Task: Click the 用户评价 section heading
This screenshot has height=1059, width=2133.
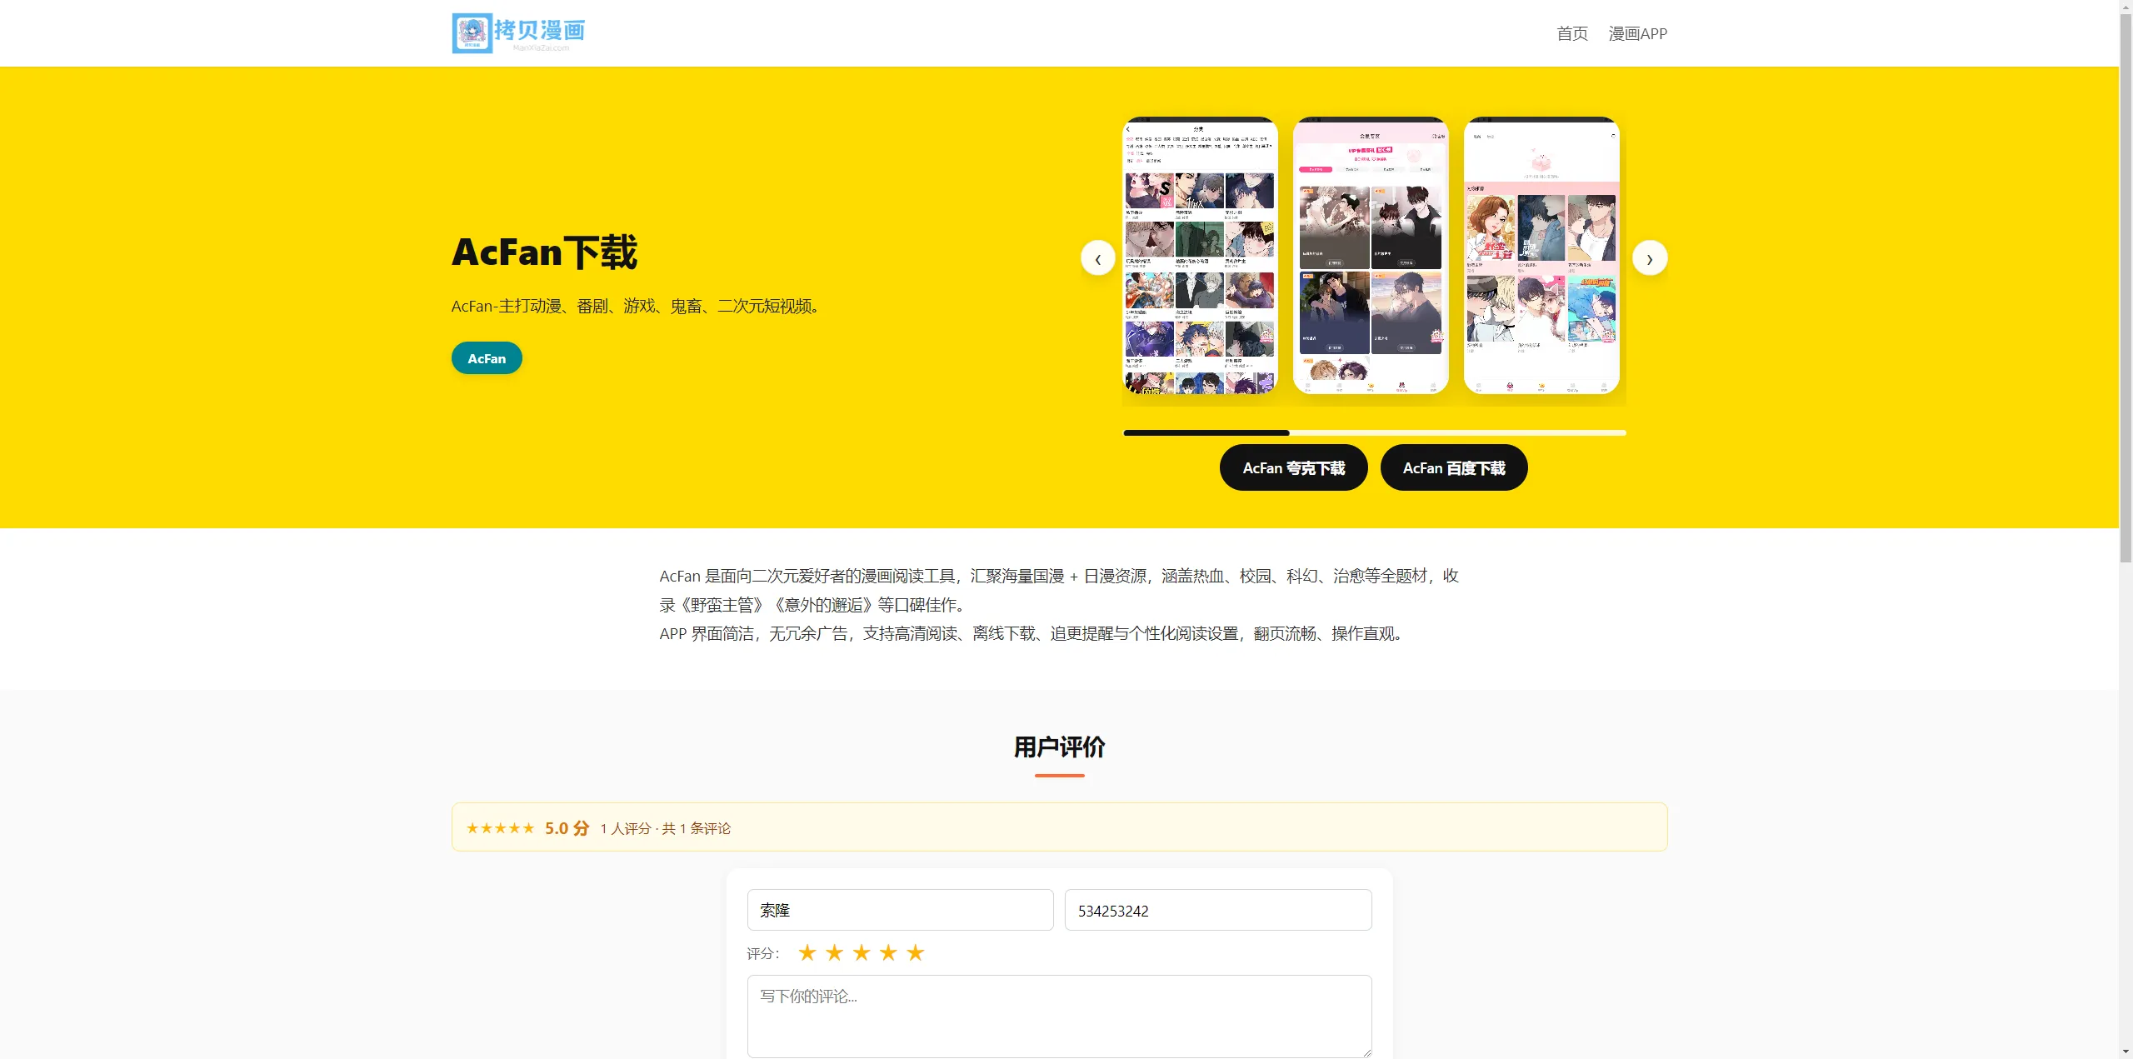Action: point(1059,747)
